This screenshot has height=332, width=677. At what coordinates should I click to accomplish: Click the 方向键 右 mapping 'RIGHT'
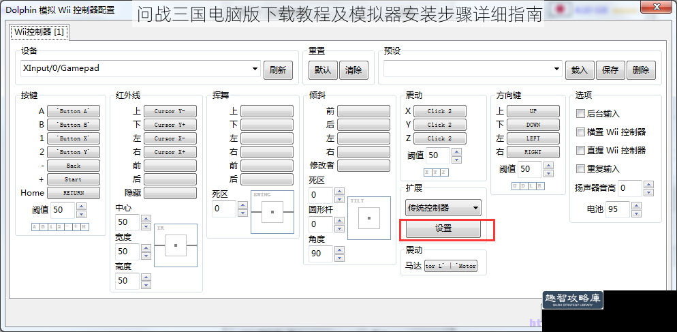(533, 152)
